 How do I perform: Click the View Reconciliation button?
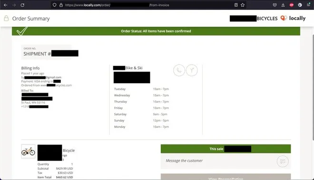(x=226, y=177)
